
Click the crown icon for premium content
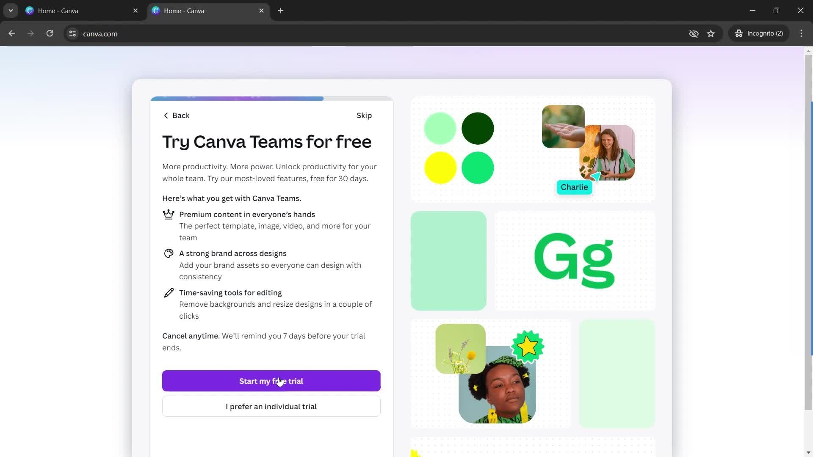pyautogui.click(x=169, y=215)
